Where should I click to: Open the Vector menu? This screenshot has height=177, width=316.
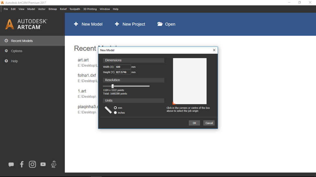pos(42,9)
